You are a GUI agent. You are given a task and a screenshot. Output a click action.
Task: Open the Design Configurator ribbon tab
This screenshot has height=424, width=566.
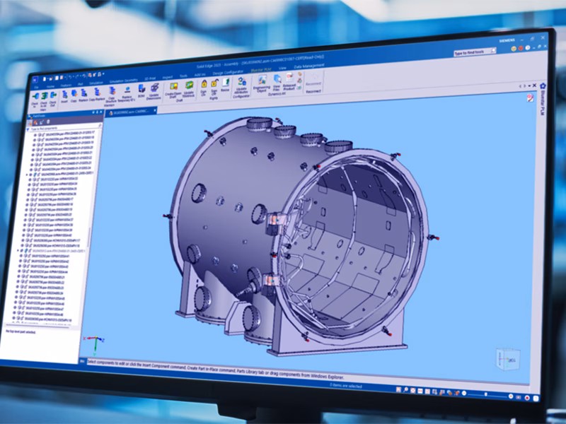228,72
